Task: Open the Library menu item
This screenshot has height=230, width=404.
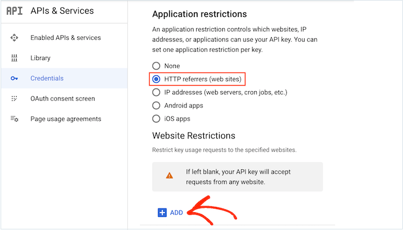Action: (x=64, y=58)
